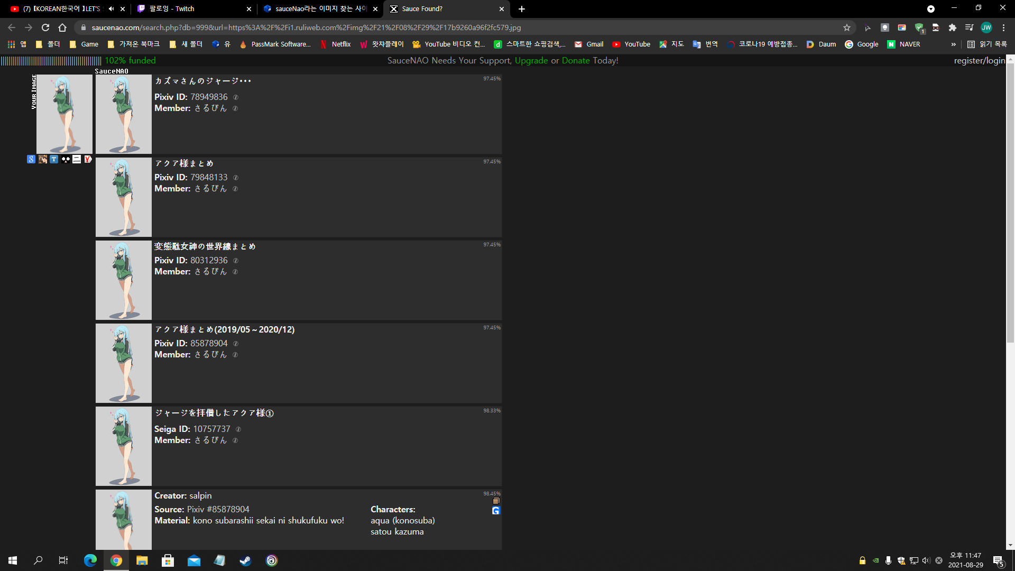The width and height of the screenshot is (1015, 571).
Task: Open Chrome three-dot menu
Action: tap(1003, 27)
